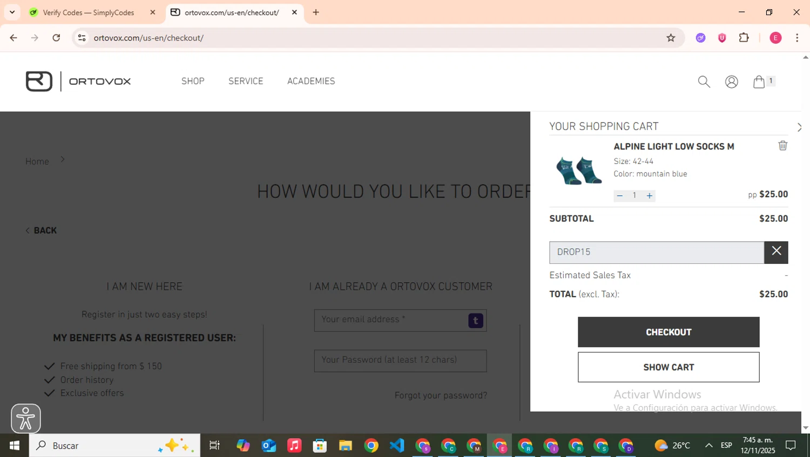Open the Chrome three-dot menu
The image size is (810, 457).
coord(797,38)
